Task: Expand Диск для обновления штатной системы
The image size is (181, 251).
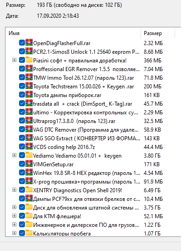Action: 14,207
